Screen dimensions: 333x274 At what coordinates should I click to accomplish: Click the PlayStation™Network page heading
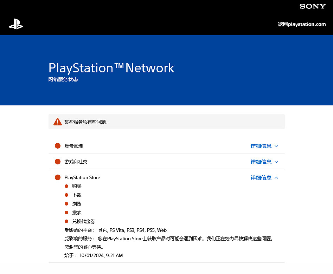pyautogui.click(x=111, y=68)
